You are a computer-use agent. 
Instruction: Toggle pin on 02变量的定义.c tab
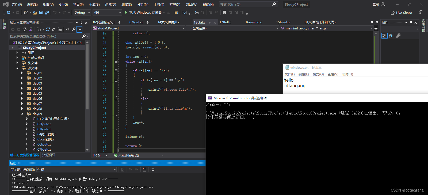tap(119, 22)
